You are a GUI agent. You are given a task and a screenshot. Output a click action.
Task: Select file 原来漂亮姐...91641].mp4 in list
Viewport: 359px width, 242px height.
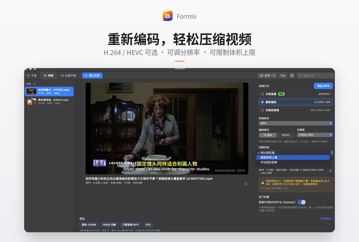point(49,101)
